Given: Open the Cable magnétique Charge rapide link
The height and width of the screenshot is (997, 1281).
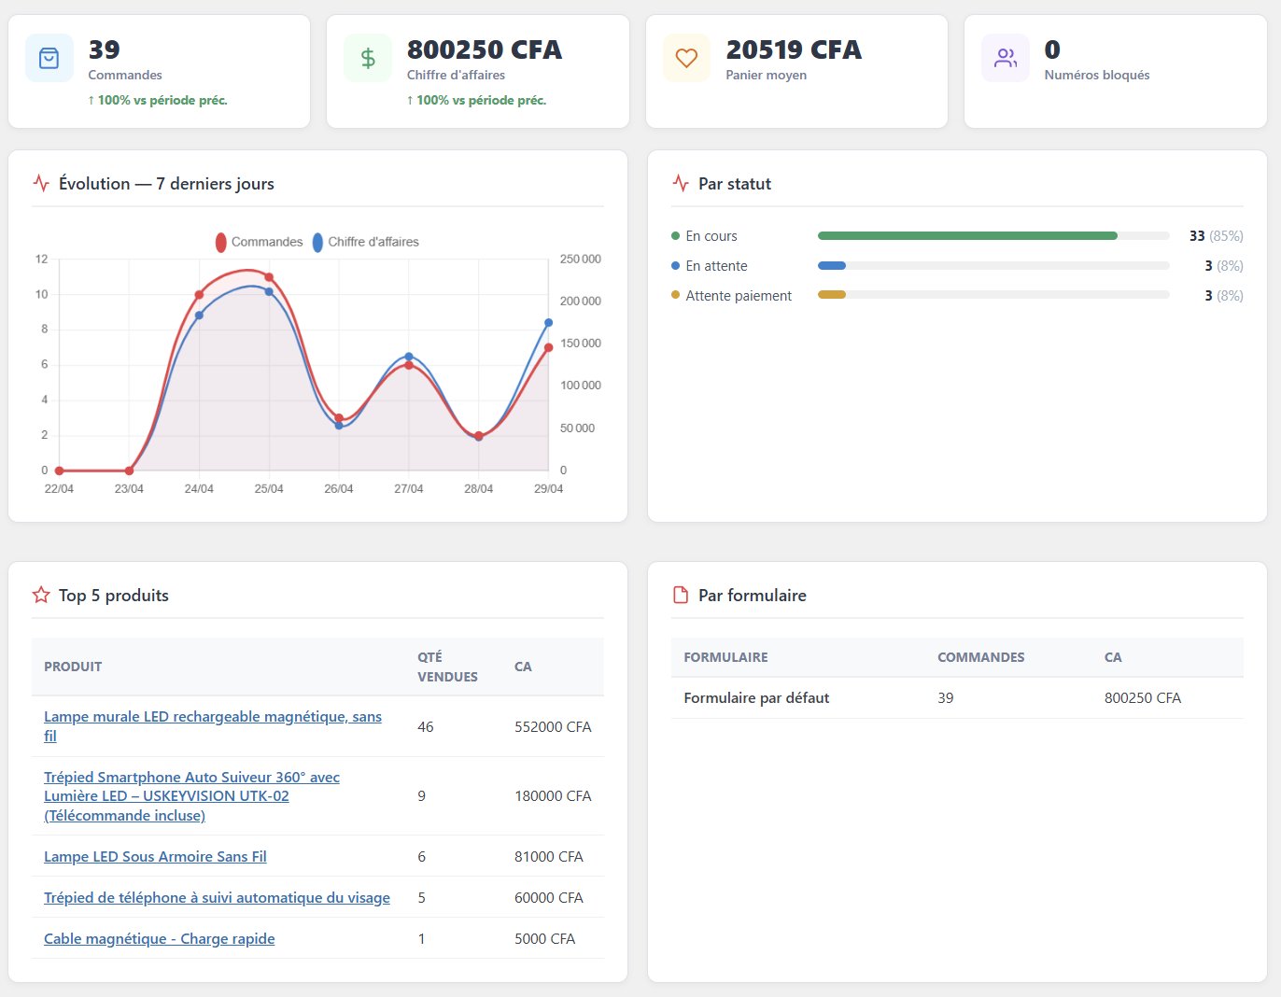Looking at the screenshot, I should (159, 938).
